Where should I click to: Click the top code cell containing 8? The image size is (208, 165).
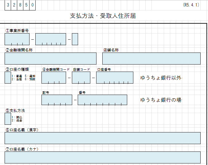point(20,5)
